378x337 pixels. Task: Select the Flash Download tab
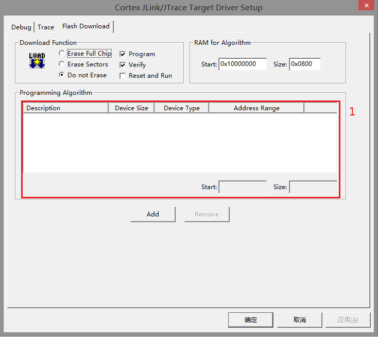tap(86, 26)
